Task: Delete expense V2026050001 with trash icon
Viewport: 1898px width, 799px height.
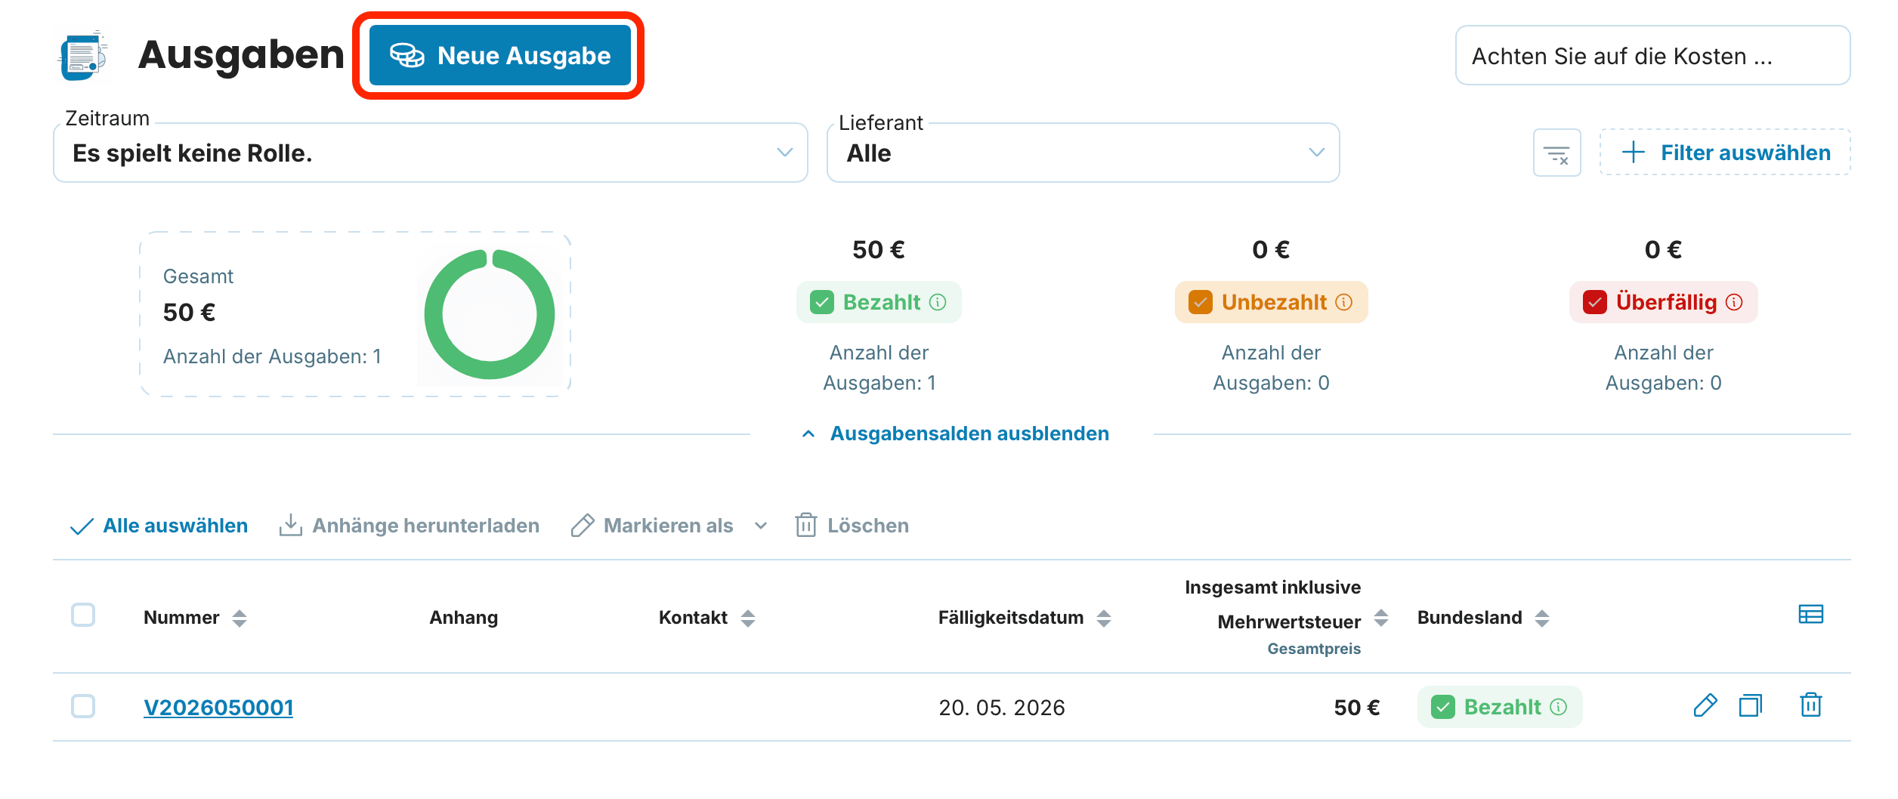Action: (1811, 705)
